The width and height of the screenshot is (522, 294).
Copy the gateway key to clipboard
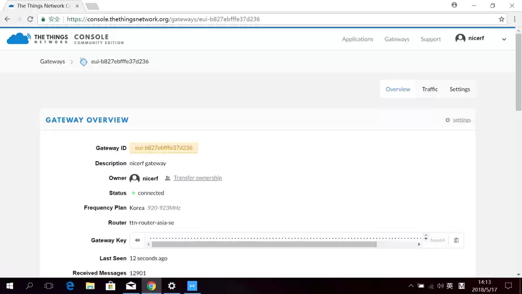456,240
